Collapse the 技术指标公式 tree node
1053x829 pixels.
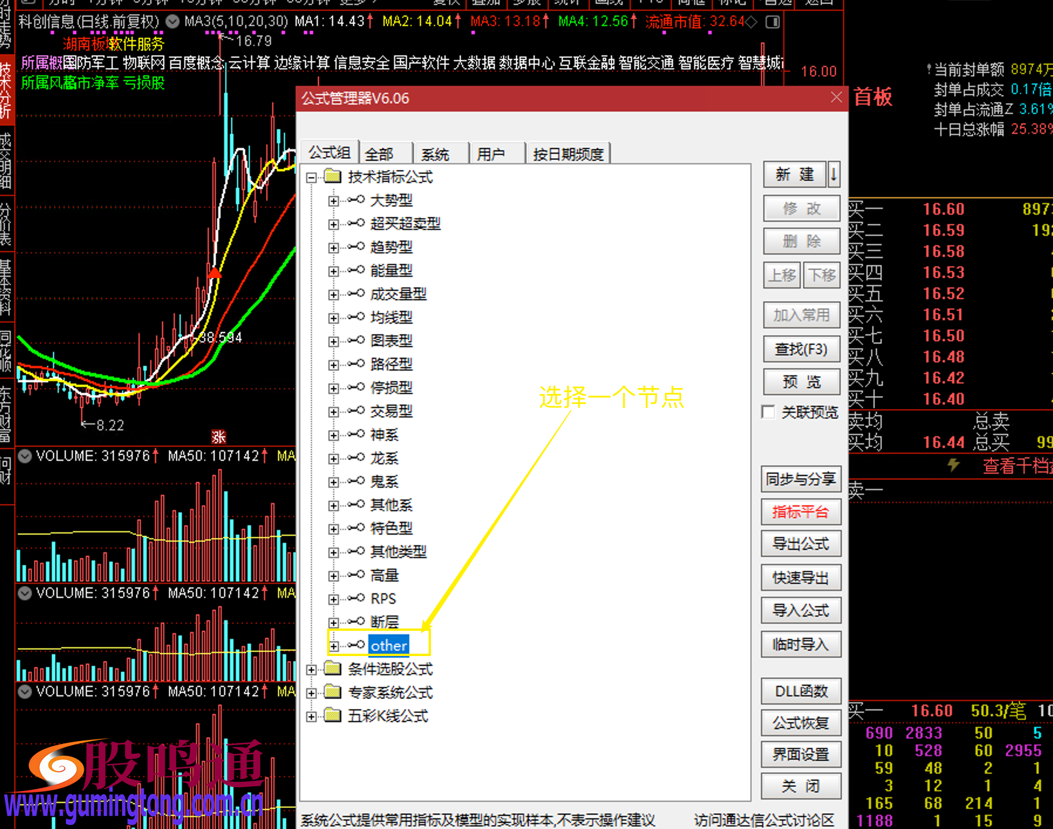pyautogui.click(x=311, y=177)
